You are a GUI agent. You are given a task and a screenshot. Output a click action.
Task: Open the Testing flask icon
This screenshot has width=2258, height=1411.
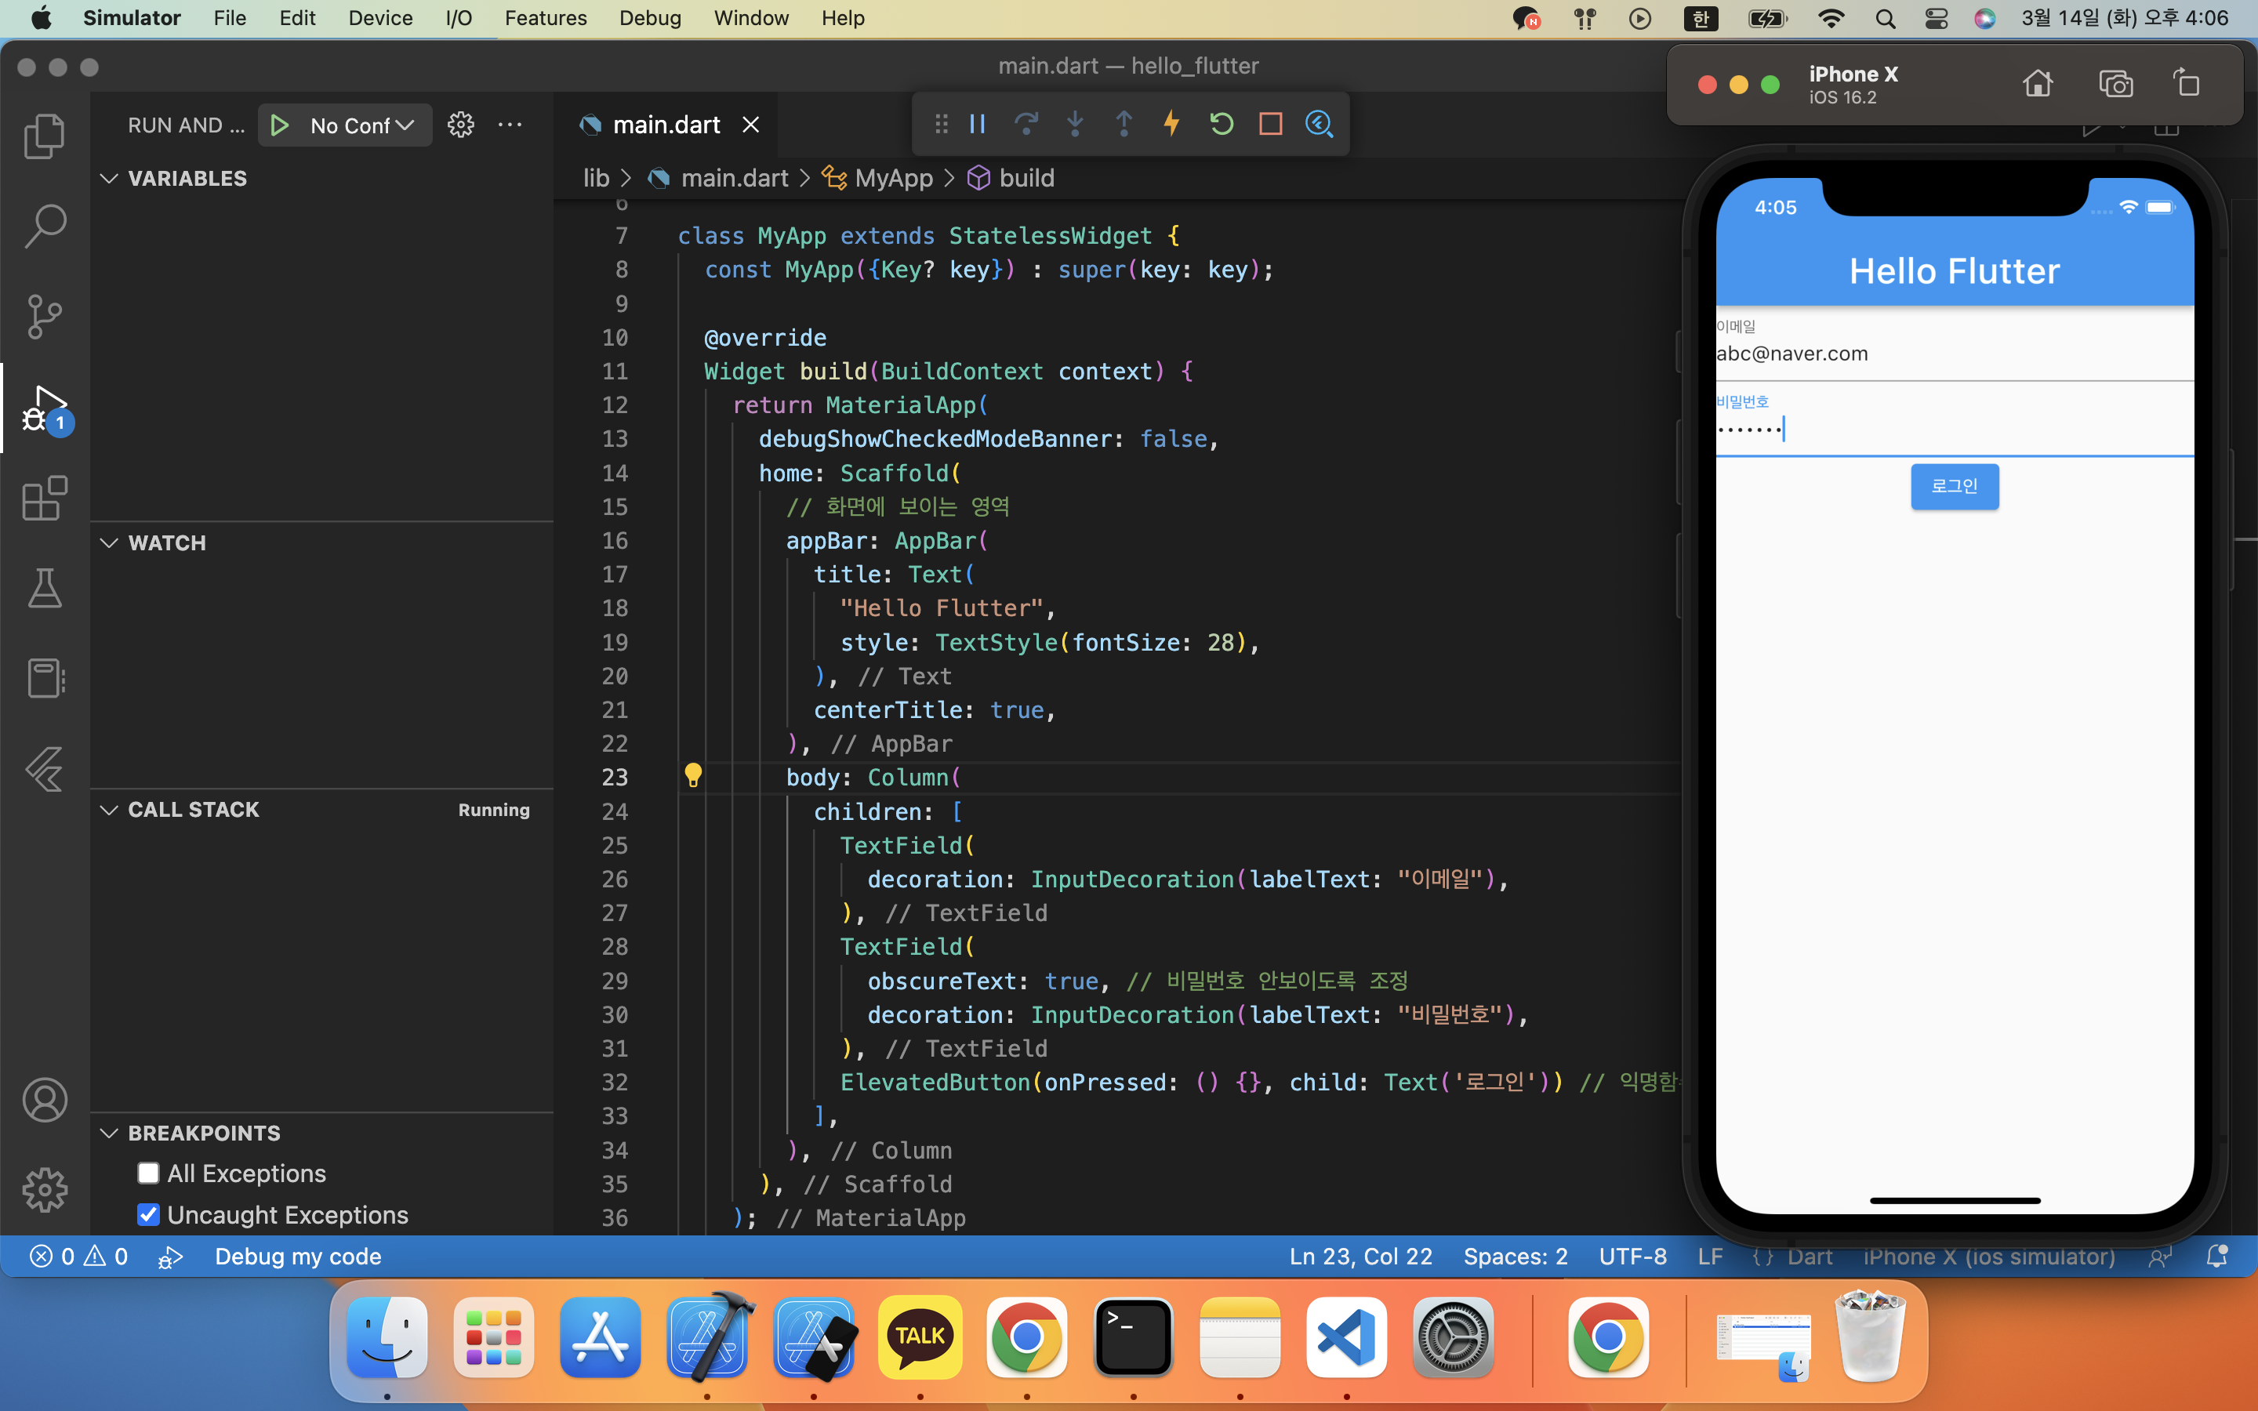click(x=44, y=588)
